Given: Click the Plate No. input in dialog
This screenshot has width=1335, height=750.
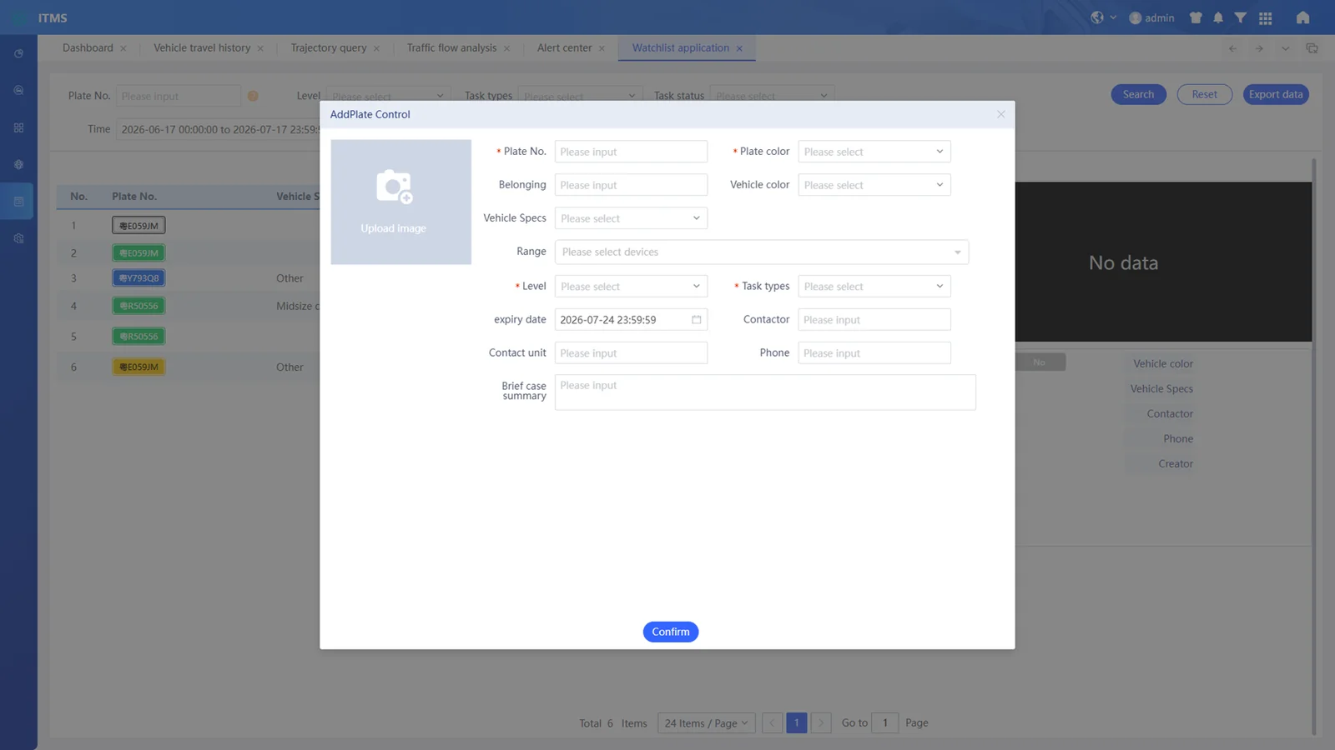Looking at the screenshot, I should coord(631,152).
